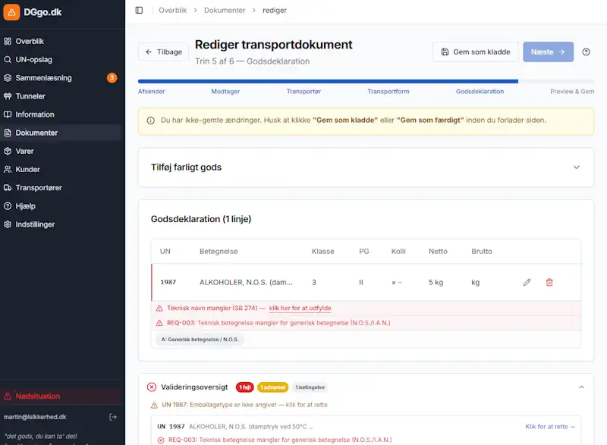The height and width of the screenshot is (445, 607).
Task: Delete the goods line using the trash icon
Action: [x=549, y=281]
